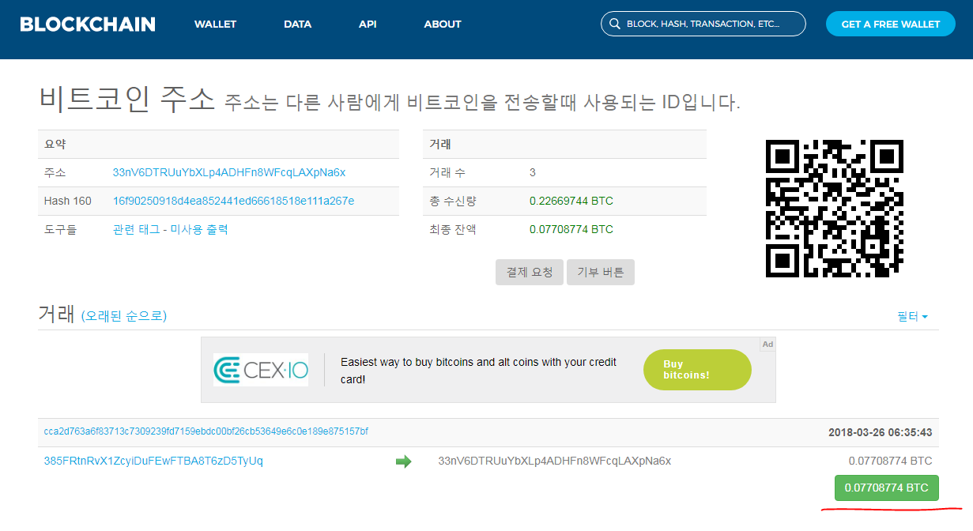Click the green transfer arrow in the transaction row
This screenshot has height=531, width=973.
403,461
